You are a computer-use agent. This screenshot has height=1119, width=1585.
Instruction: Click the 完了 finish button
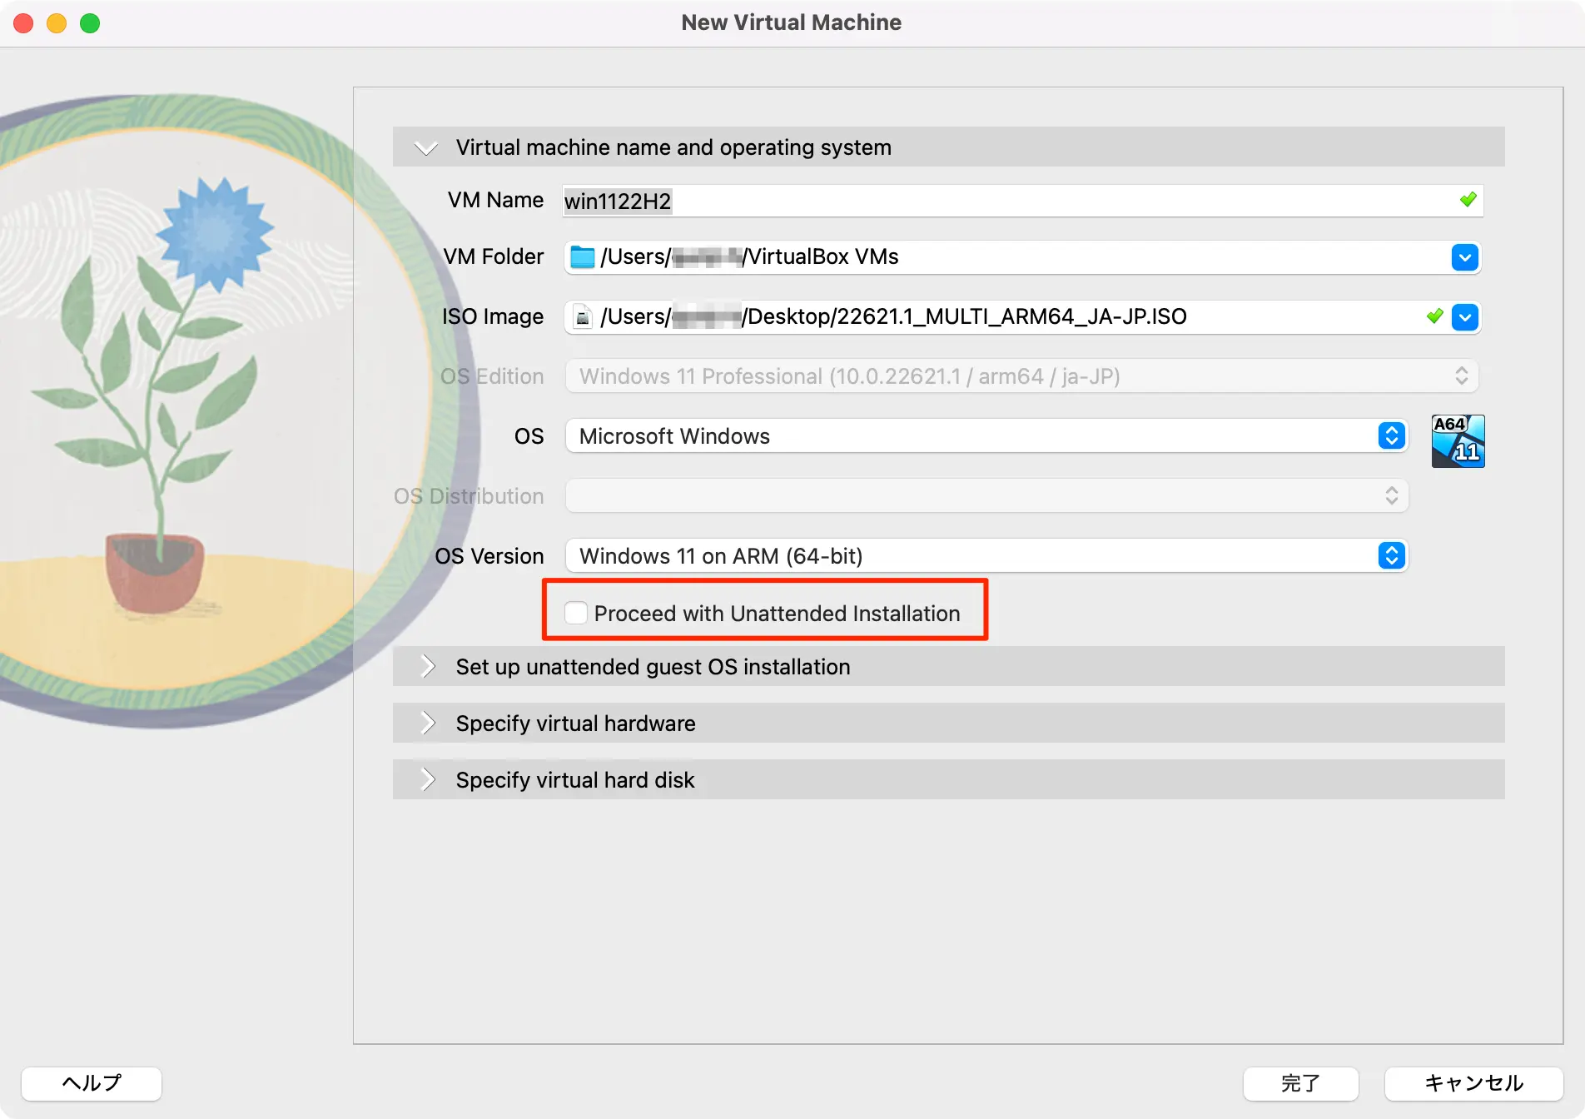point(1300,1082)
